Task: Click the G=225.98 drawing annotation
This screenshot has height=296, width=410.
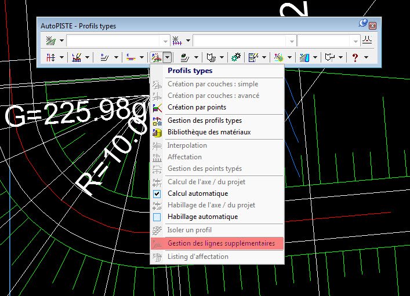Action: point(77,114)
